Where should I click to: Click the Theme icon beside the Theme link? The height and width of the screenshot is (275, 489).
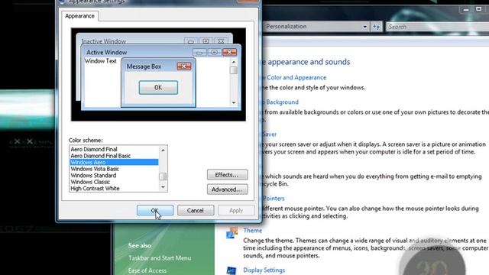point(232,233)
